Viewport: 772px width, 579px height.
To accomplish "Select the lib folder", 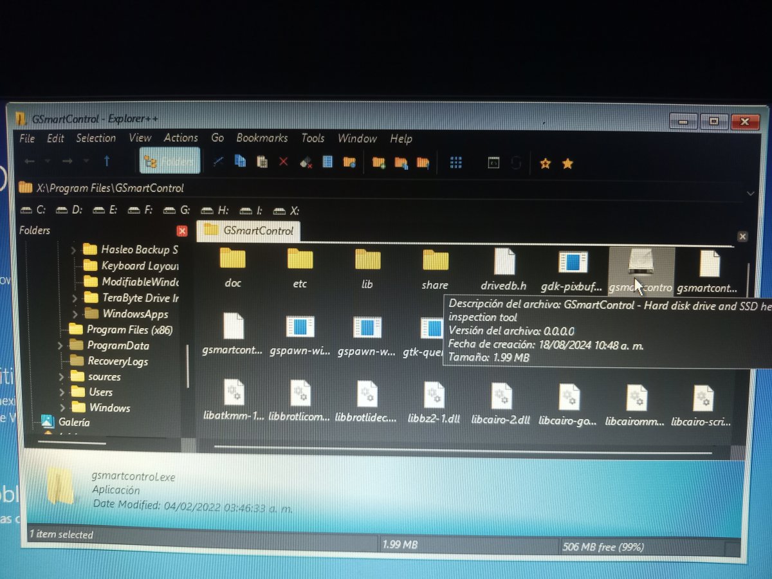I will (367, 268).
